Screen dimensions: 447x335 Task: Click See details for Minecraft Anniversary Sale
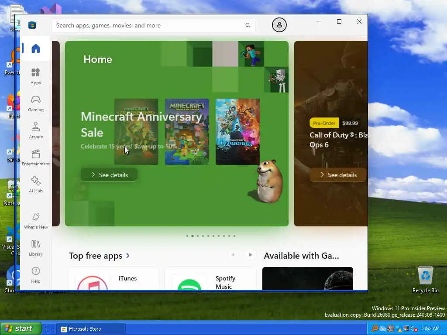(x=109, y=174)
